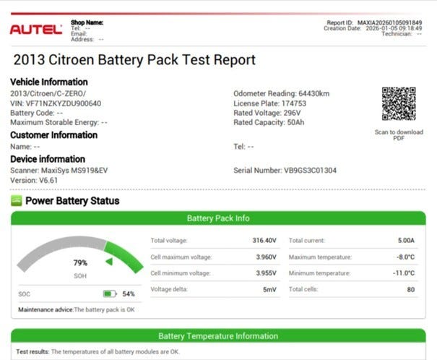Click the QR code to download PDF
Viewport: 437px width, 360px height.
[399, 103]
